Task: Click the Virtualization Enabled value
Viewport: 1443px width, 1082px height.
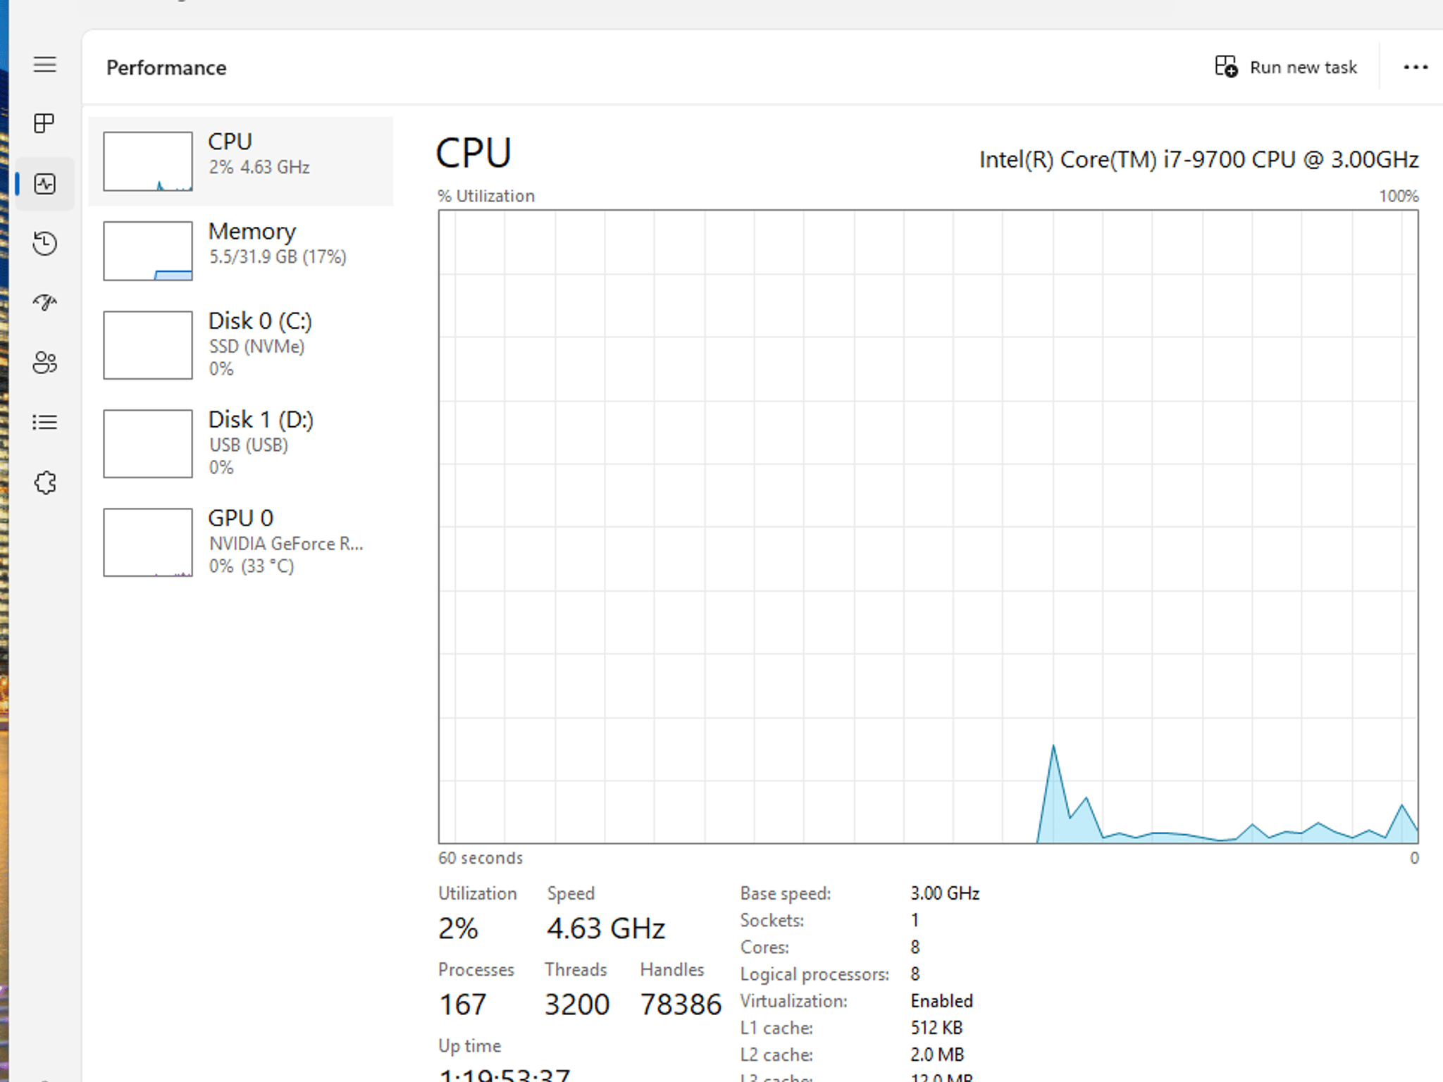Action: 941,1001
